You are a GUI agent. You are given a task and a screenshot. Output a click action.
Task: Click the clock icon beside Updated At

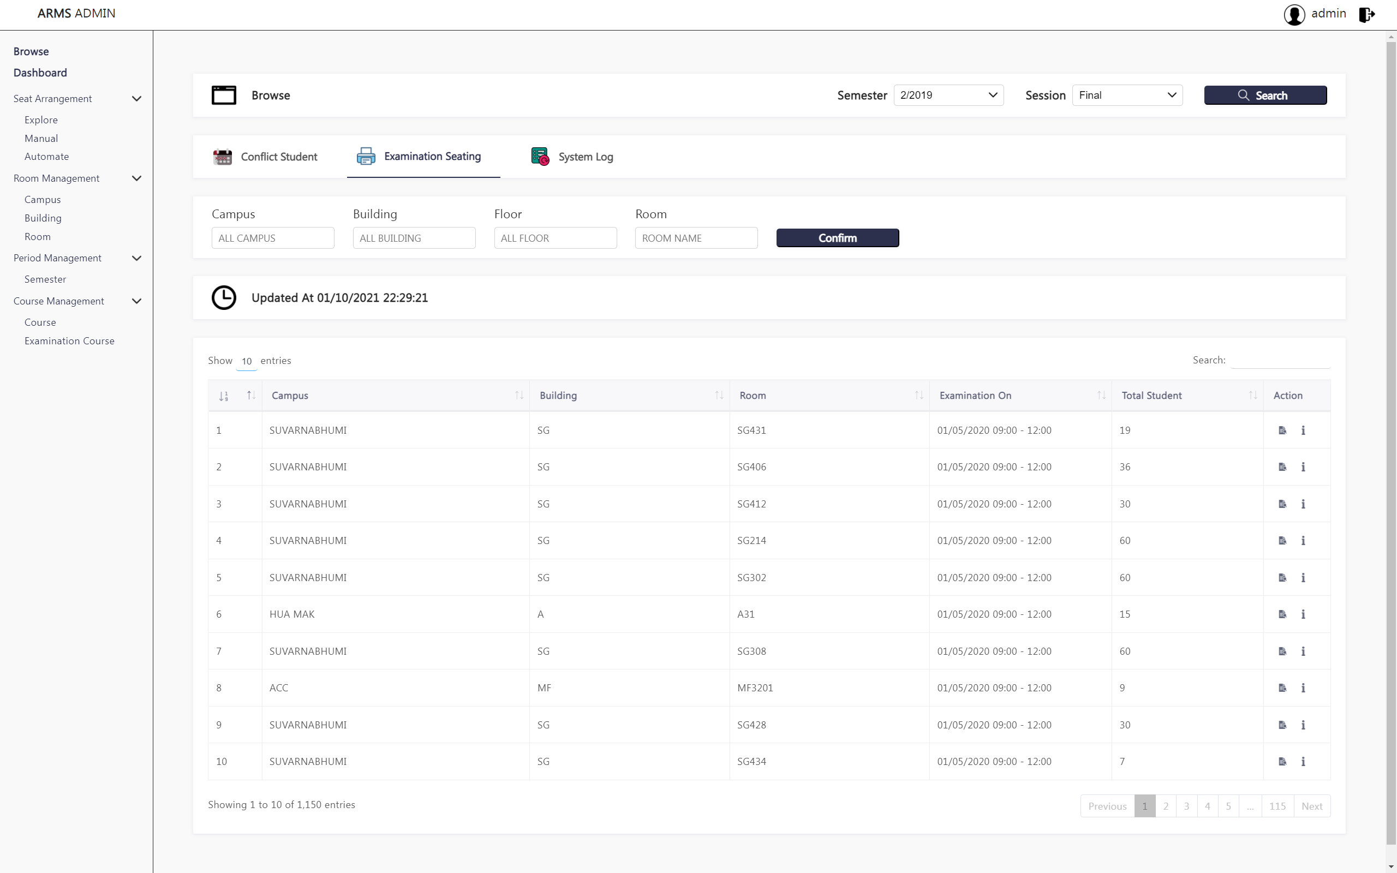224,298
